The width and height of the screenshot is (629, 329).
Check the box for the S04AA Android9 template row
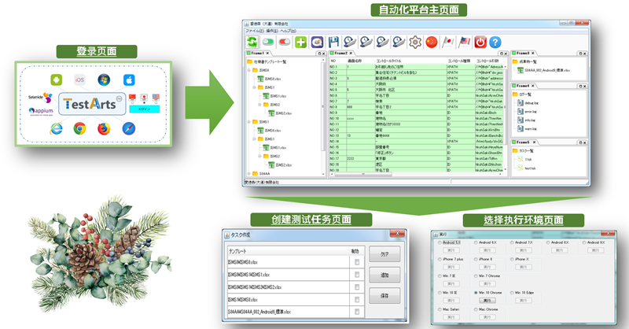(358, 312)
